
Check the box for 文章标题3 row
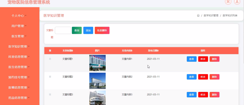point(50,95)
